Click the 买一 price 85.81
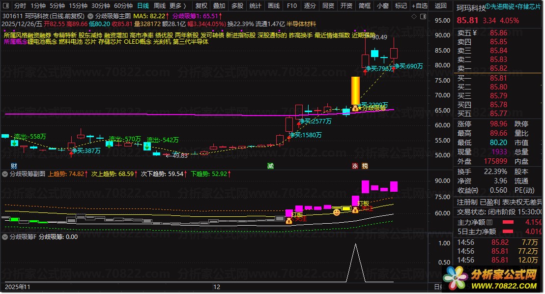Viewport: 545px width, 294px height. (498, 78)
